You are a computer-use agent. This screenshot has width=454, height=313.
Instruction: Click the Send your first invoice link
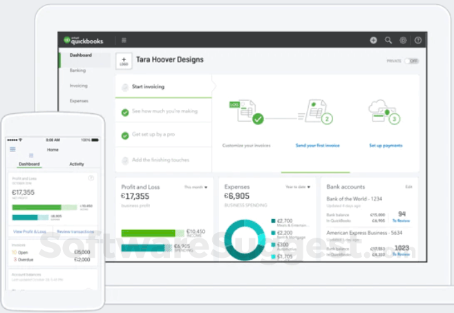point(317,145)
